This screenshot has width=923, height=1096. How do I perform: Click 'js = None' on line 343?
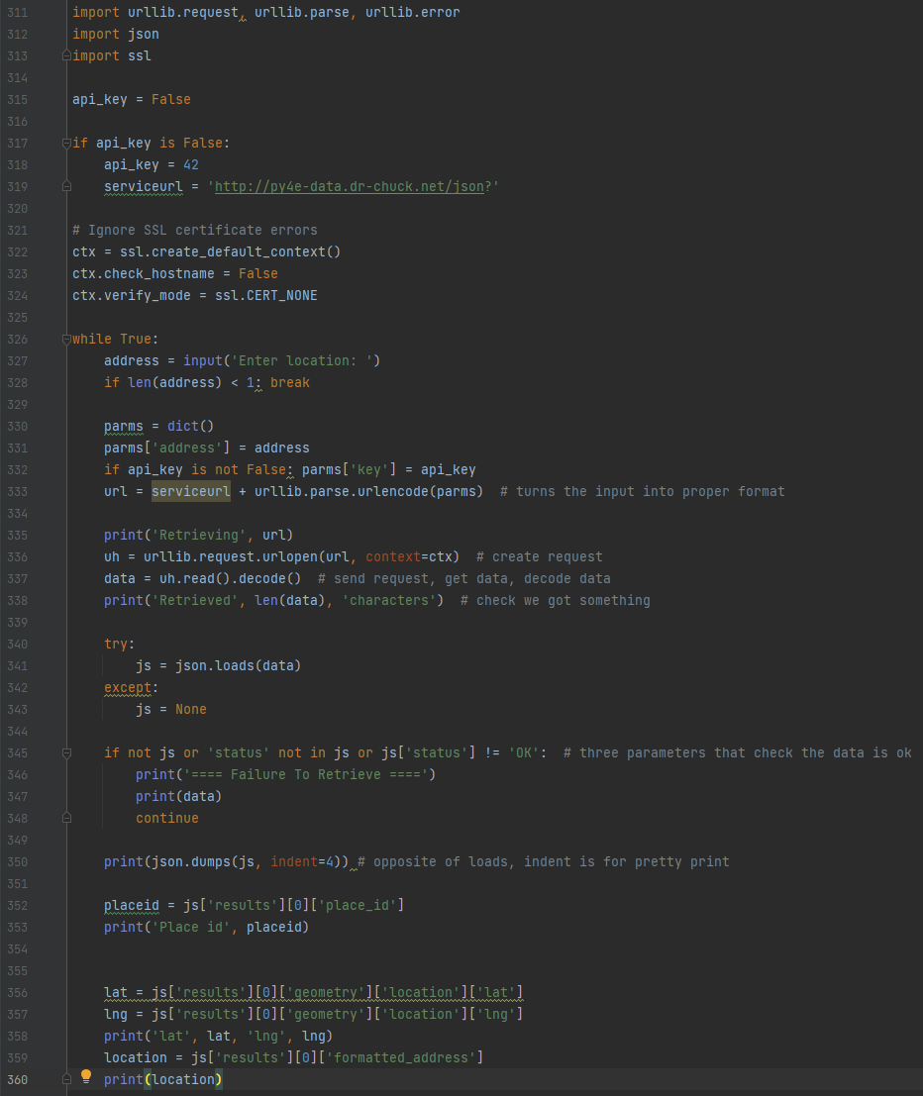171,710
